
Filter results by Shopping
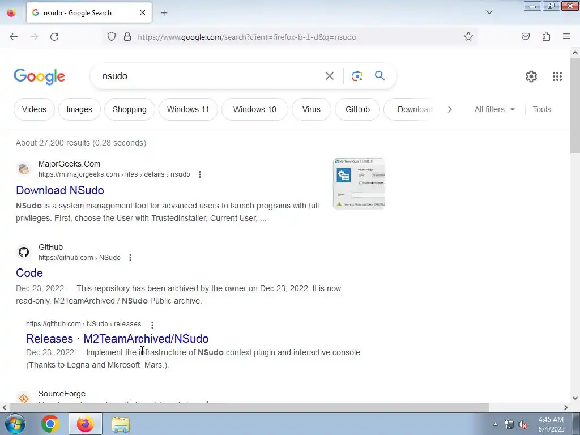coord(130,109)
